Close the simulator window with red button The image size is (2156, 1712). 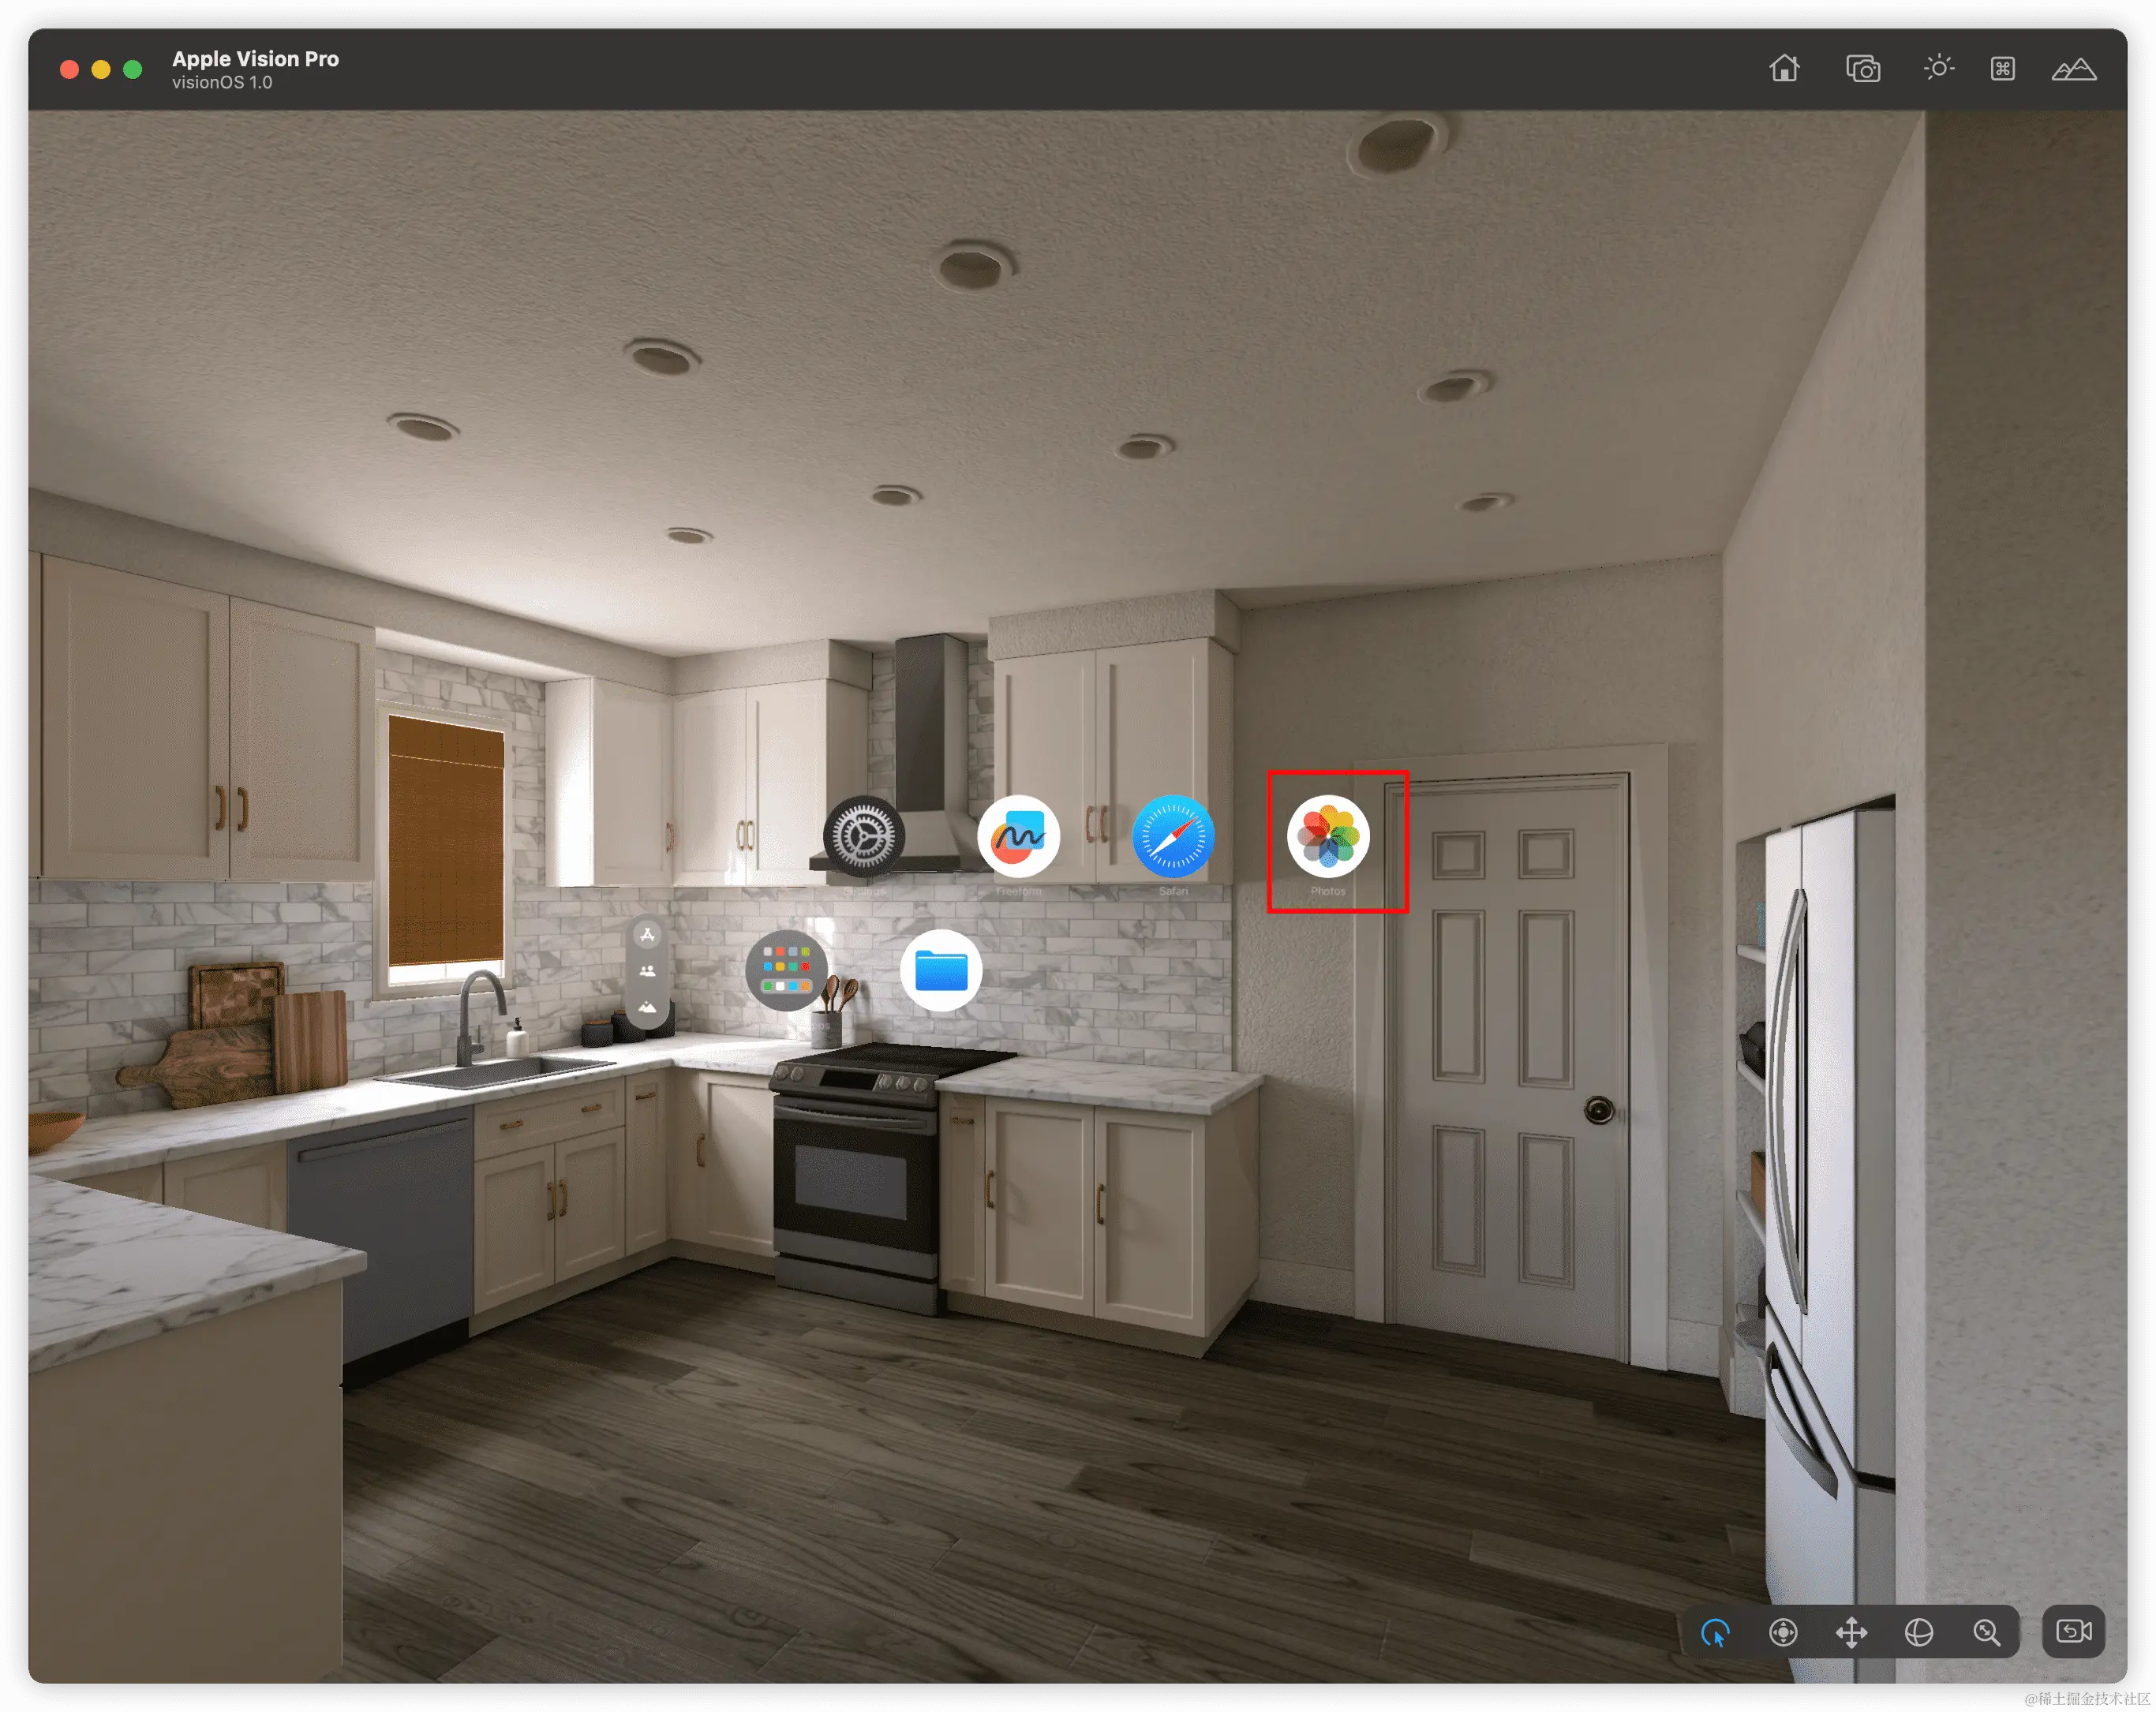tap(69, 69)
